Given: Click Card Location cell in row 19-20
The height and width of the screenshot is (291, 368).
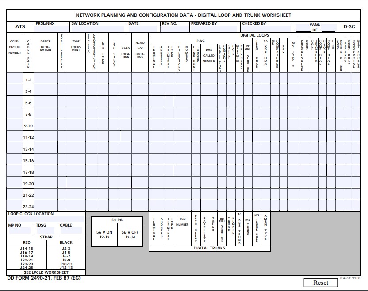Looking at the screenshot, I should coord(126,182).
